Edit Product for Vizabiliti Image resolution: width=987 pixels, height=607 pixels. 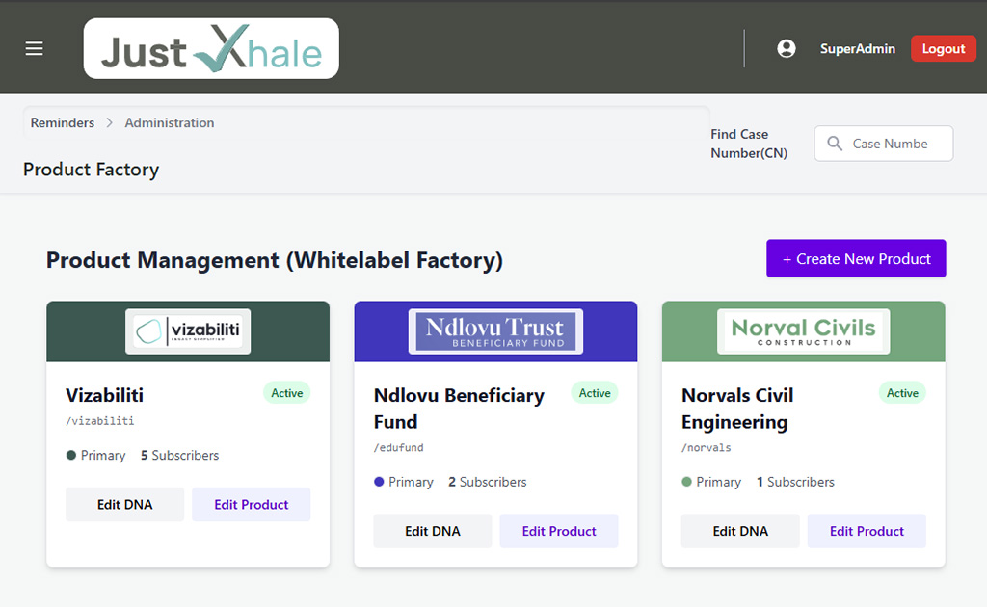[x=252, y=505]
